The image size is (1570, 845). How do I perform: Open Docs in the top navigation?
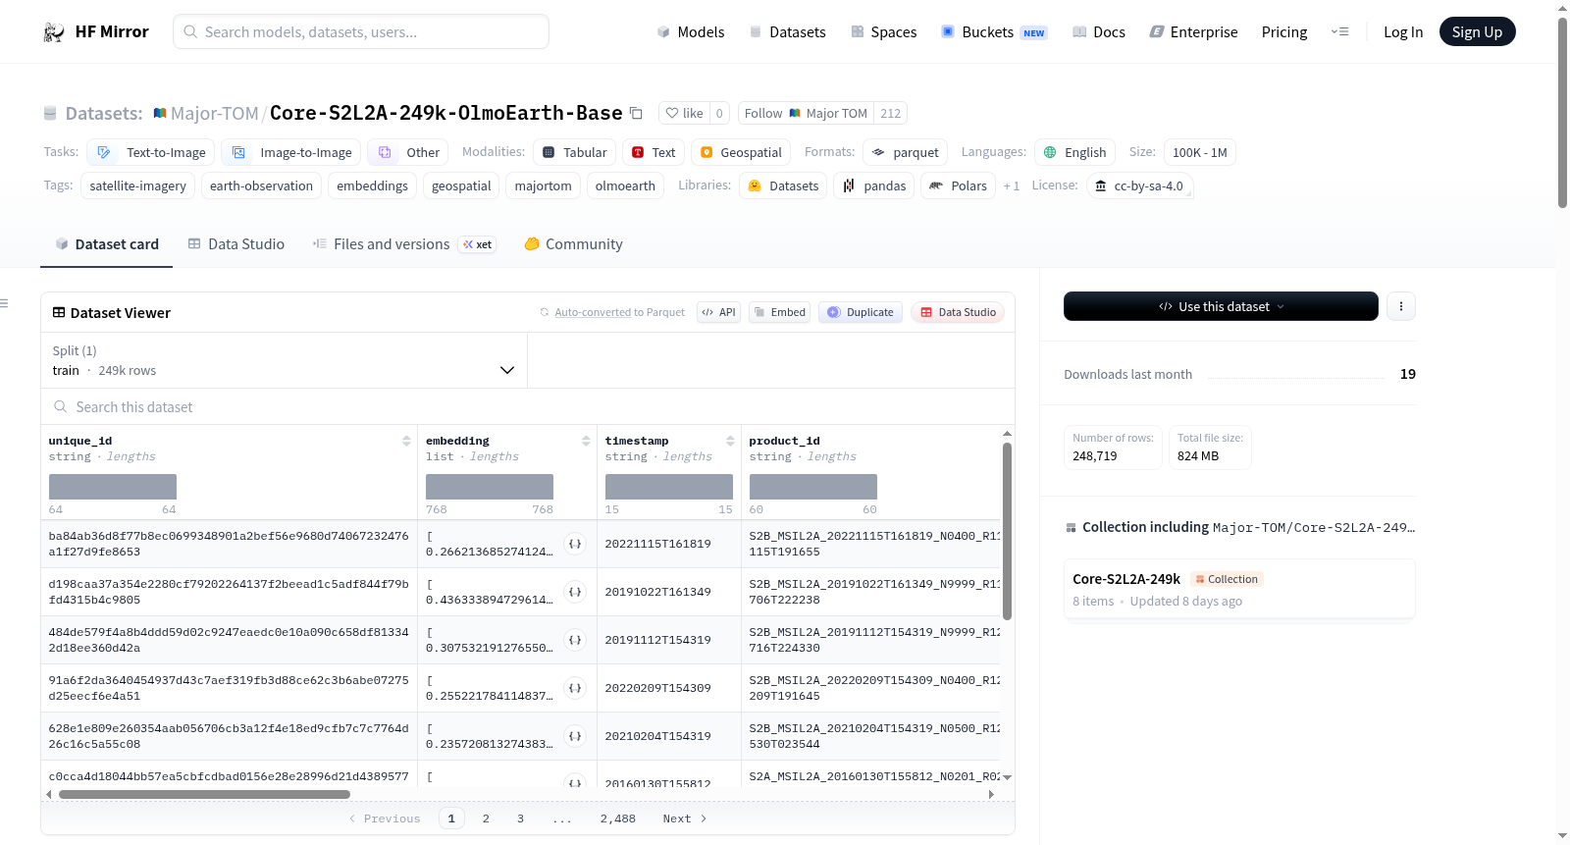1098,31
